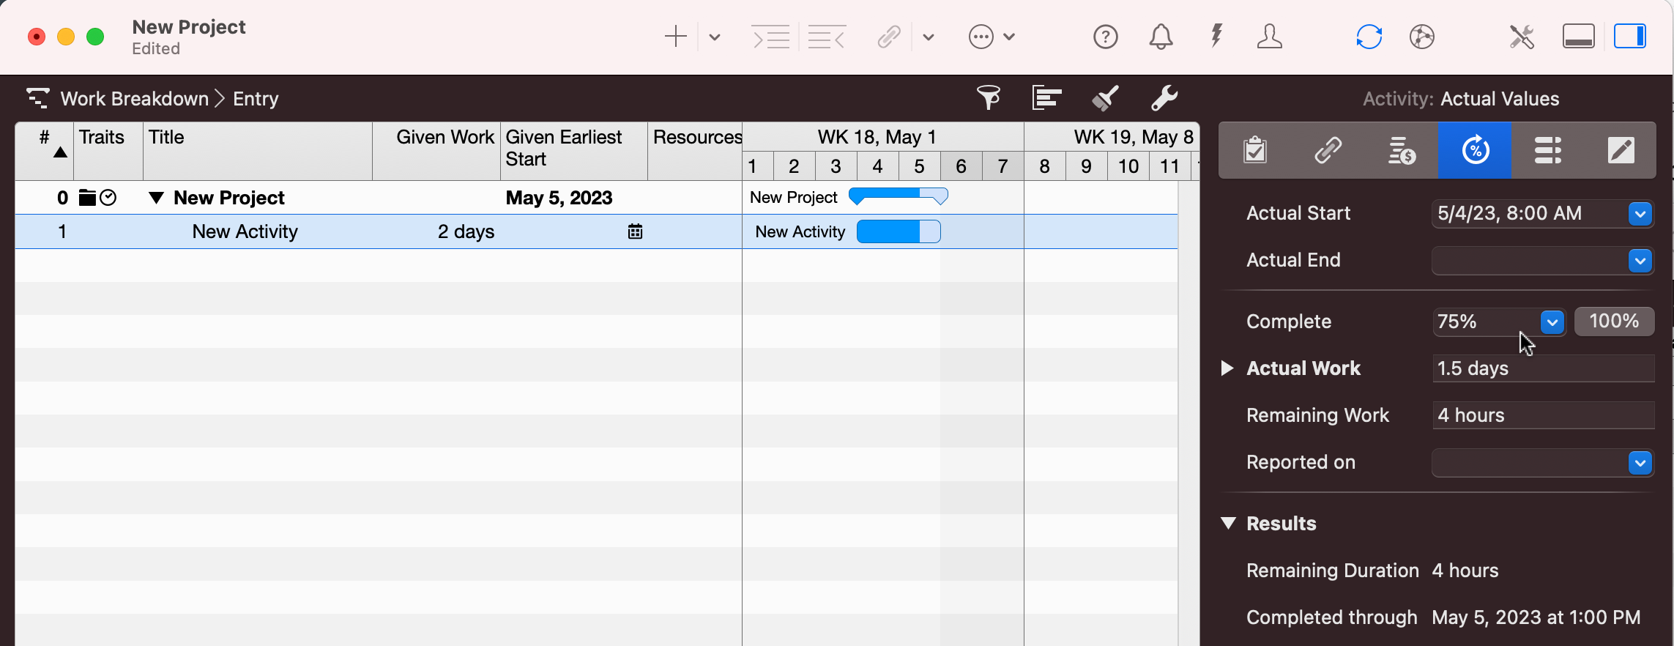Click the wrench view settings icon

coord(1164,97)
